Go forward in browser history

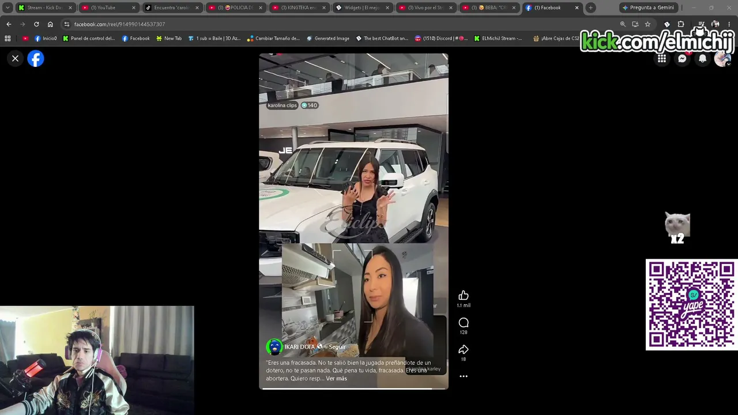pyautogui.click(x=22, y=24)
